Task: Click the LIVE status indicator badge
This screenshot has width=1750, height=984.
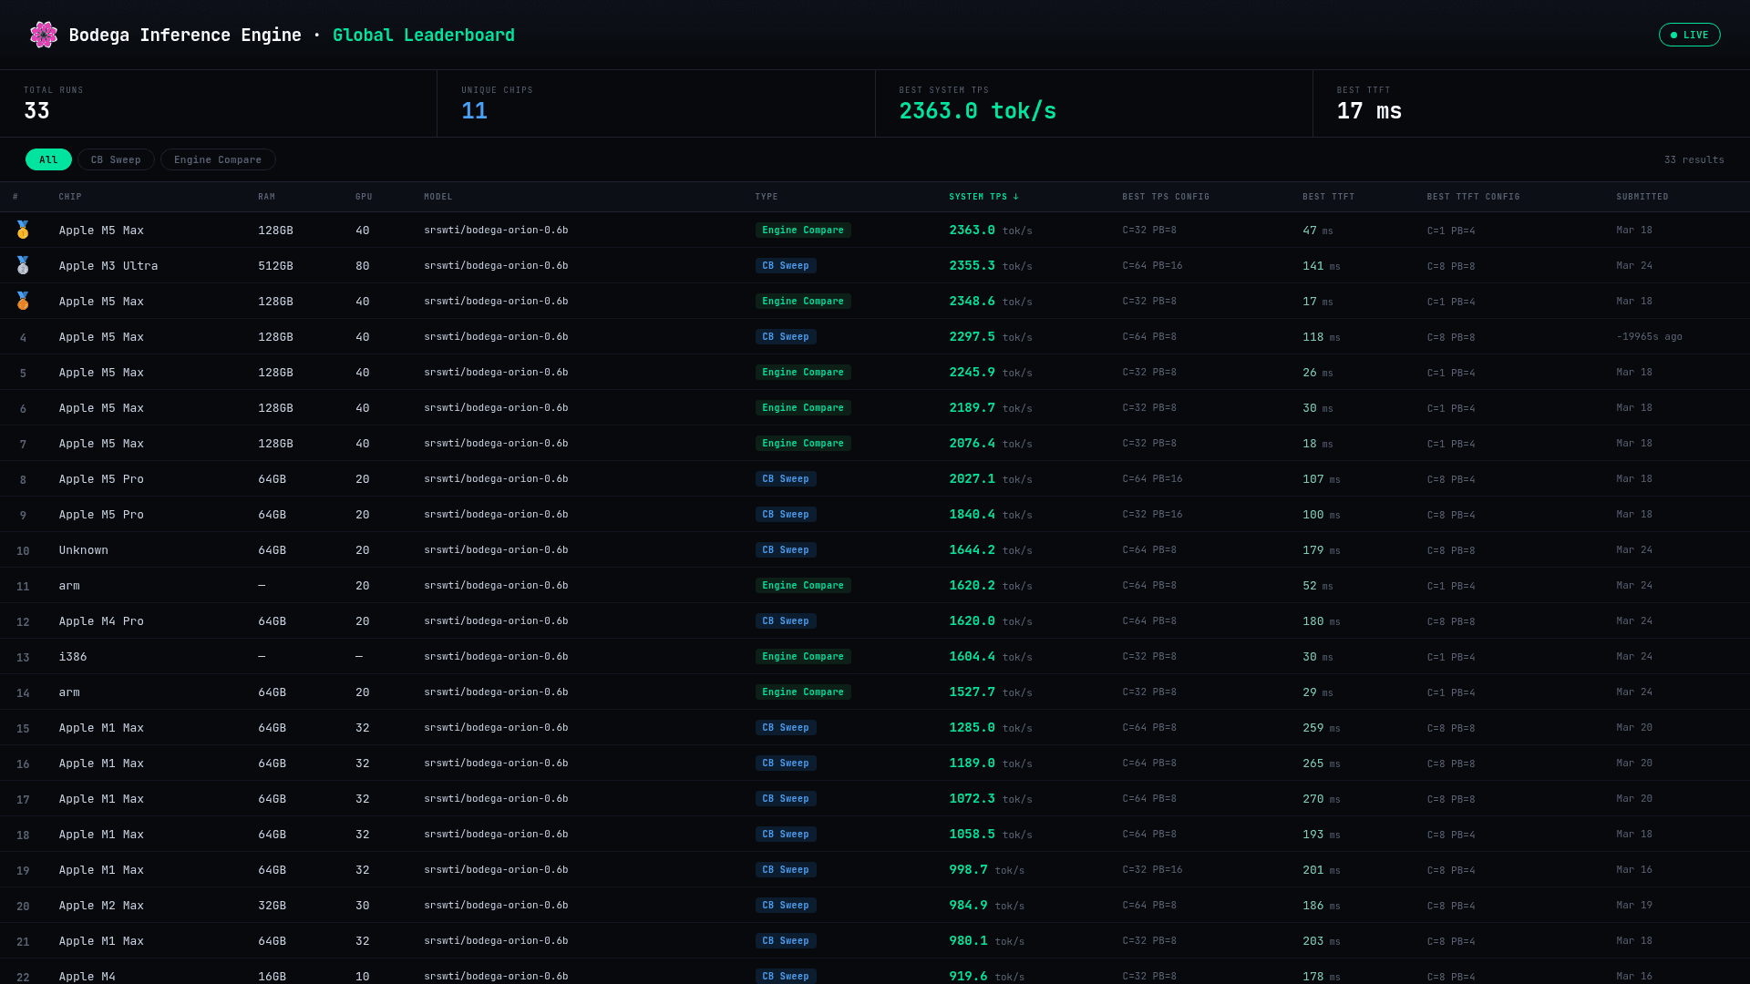Action: coord(1689,35)
